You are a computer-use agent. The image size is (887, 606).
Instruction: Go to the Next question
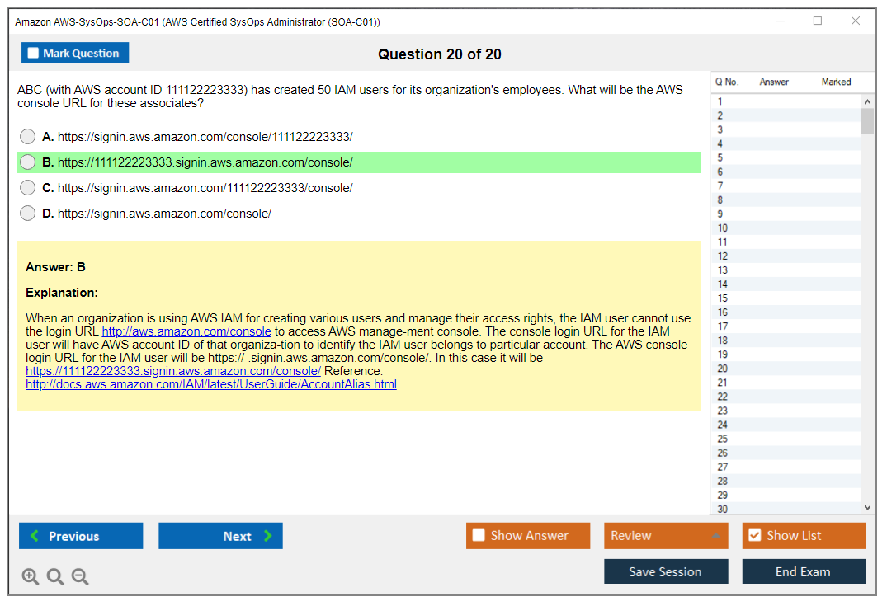click(220, 536)
